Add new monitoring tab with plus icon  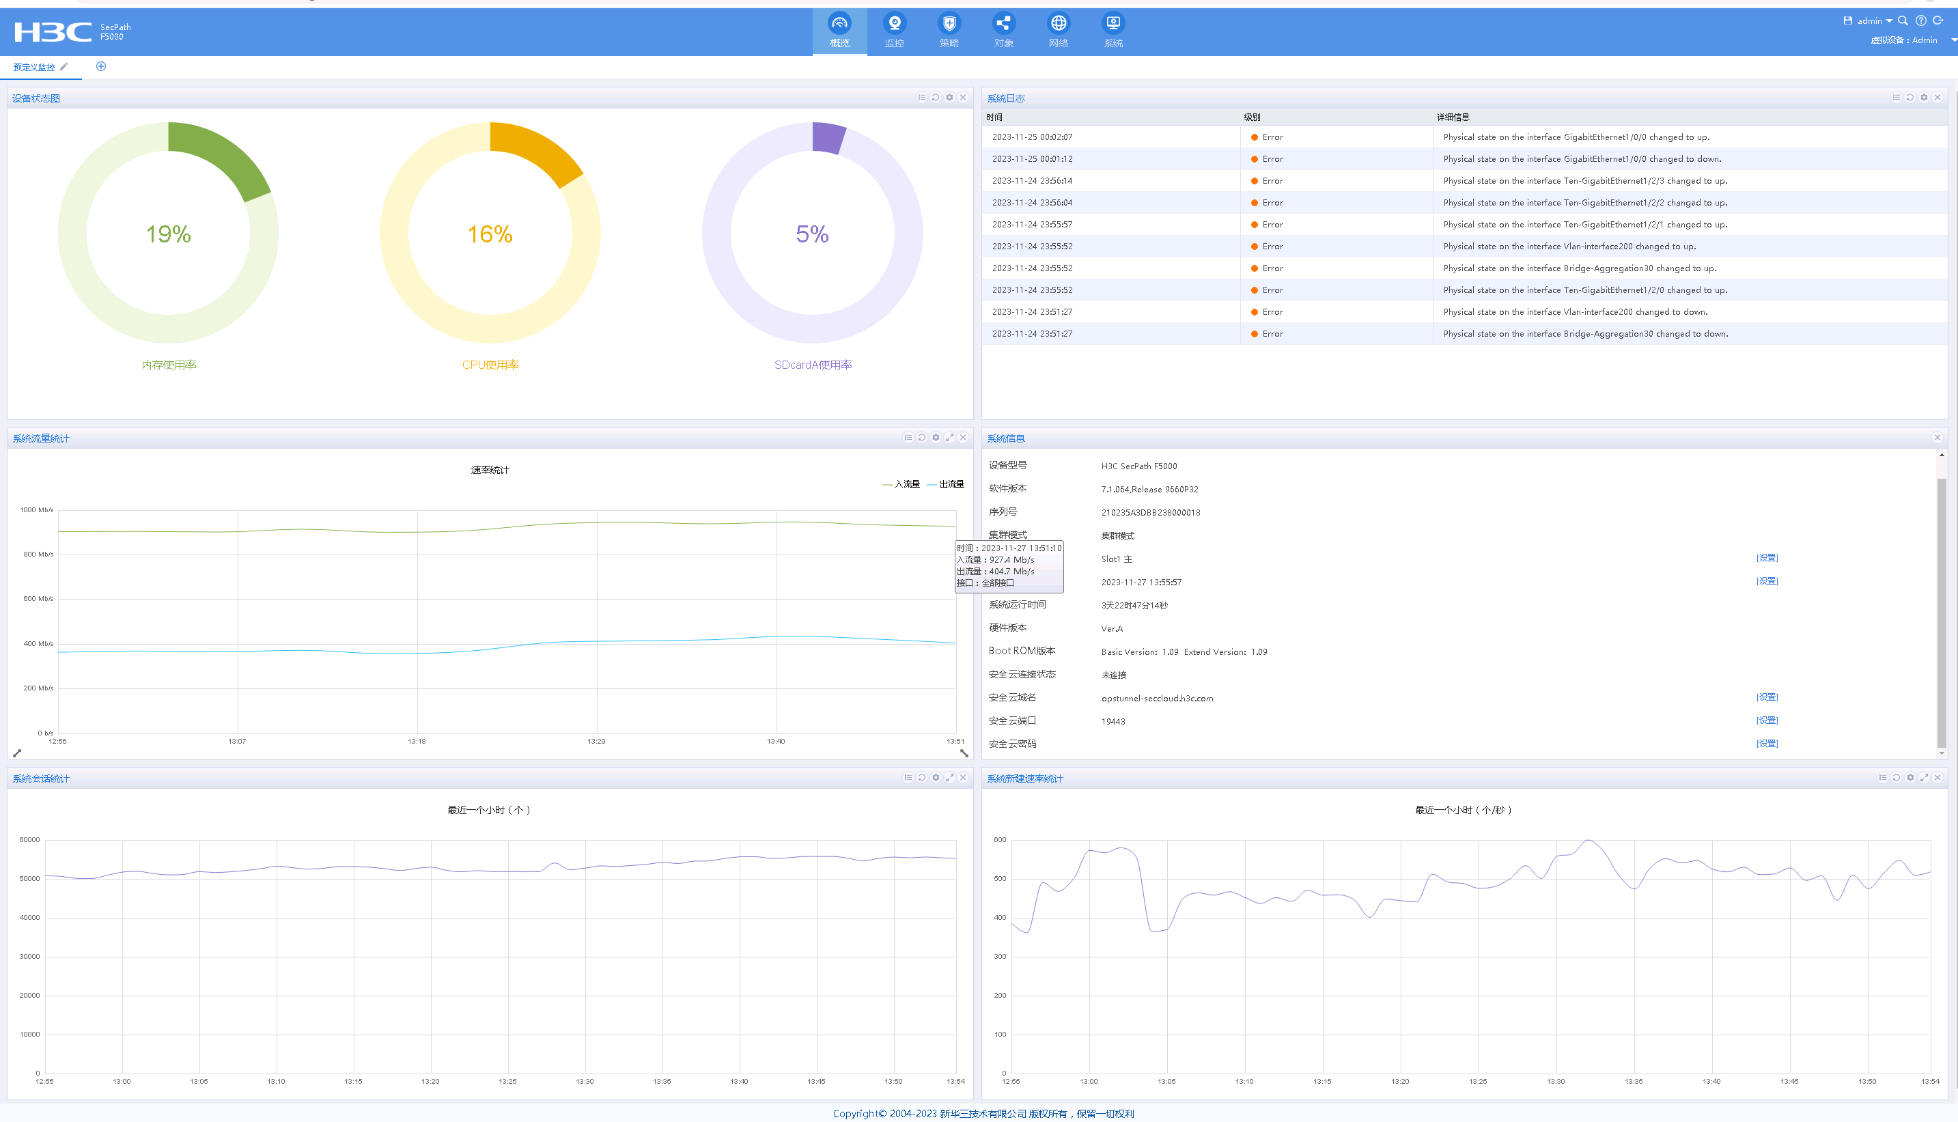(x=101, y=66)
